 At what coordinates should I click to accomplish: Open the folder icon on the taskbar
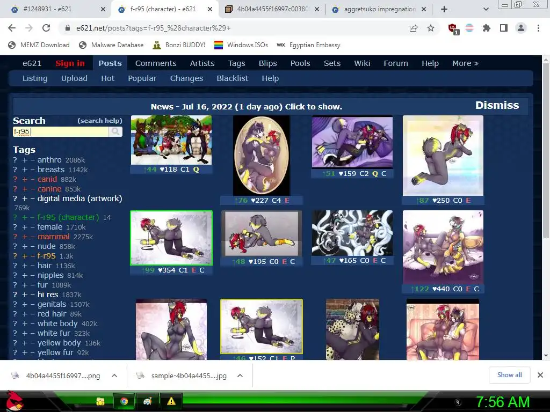coord(100,401)
